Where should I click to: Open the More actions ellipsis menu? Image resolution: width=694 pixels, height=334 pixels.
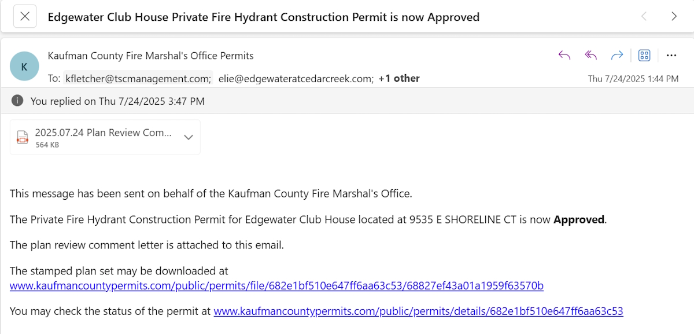[671, 56]
